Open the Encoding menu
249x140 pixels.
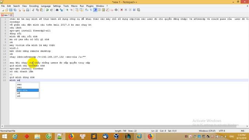tap(34, 6)
